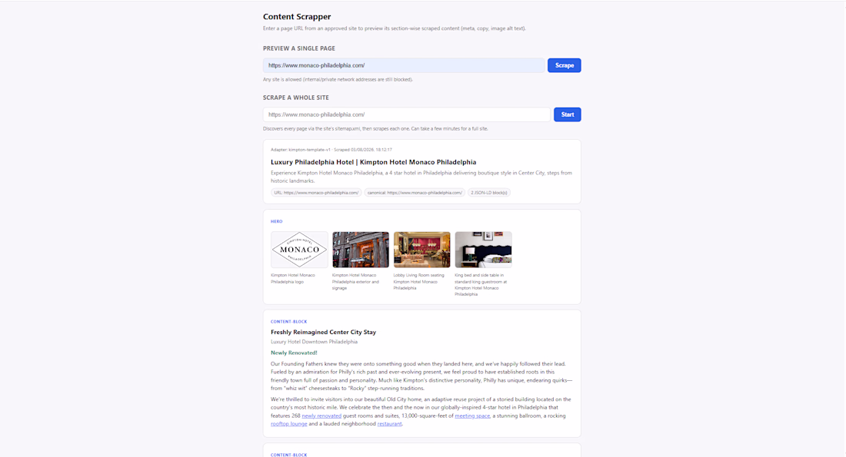Select the 'We're thrilled to invite visitors' paragraph
The width and height of the screenshot is (846, 457).
coord(421,412)
